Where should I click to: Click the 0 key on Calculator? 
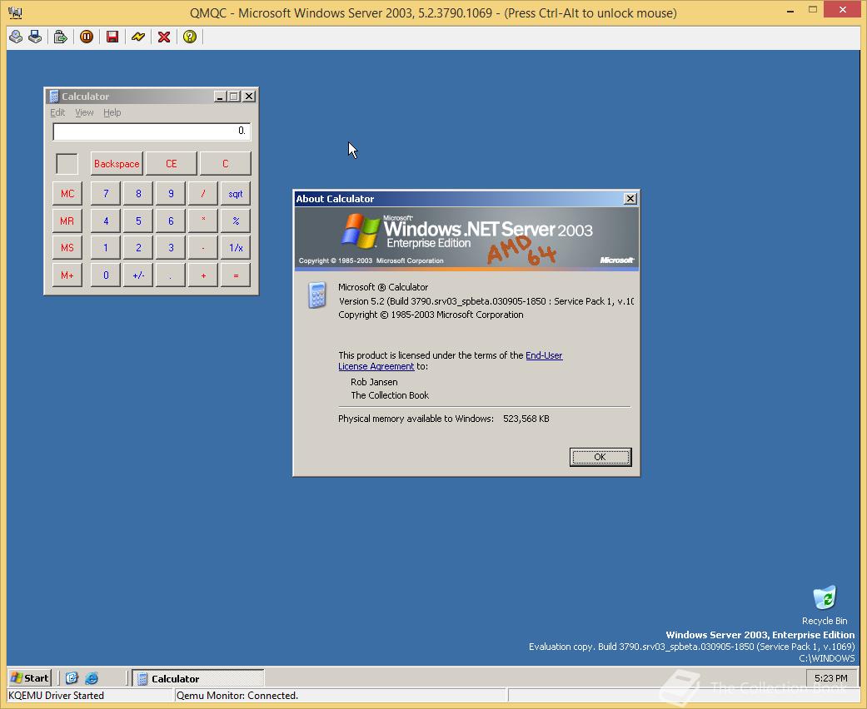tap(106, 275)
